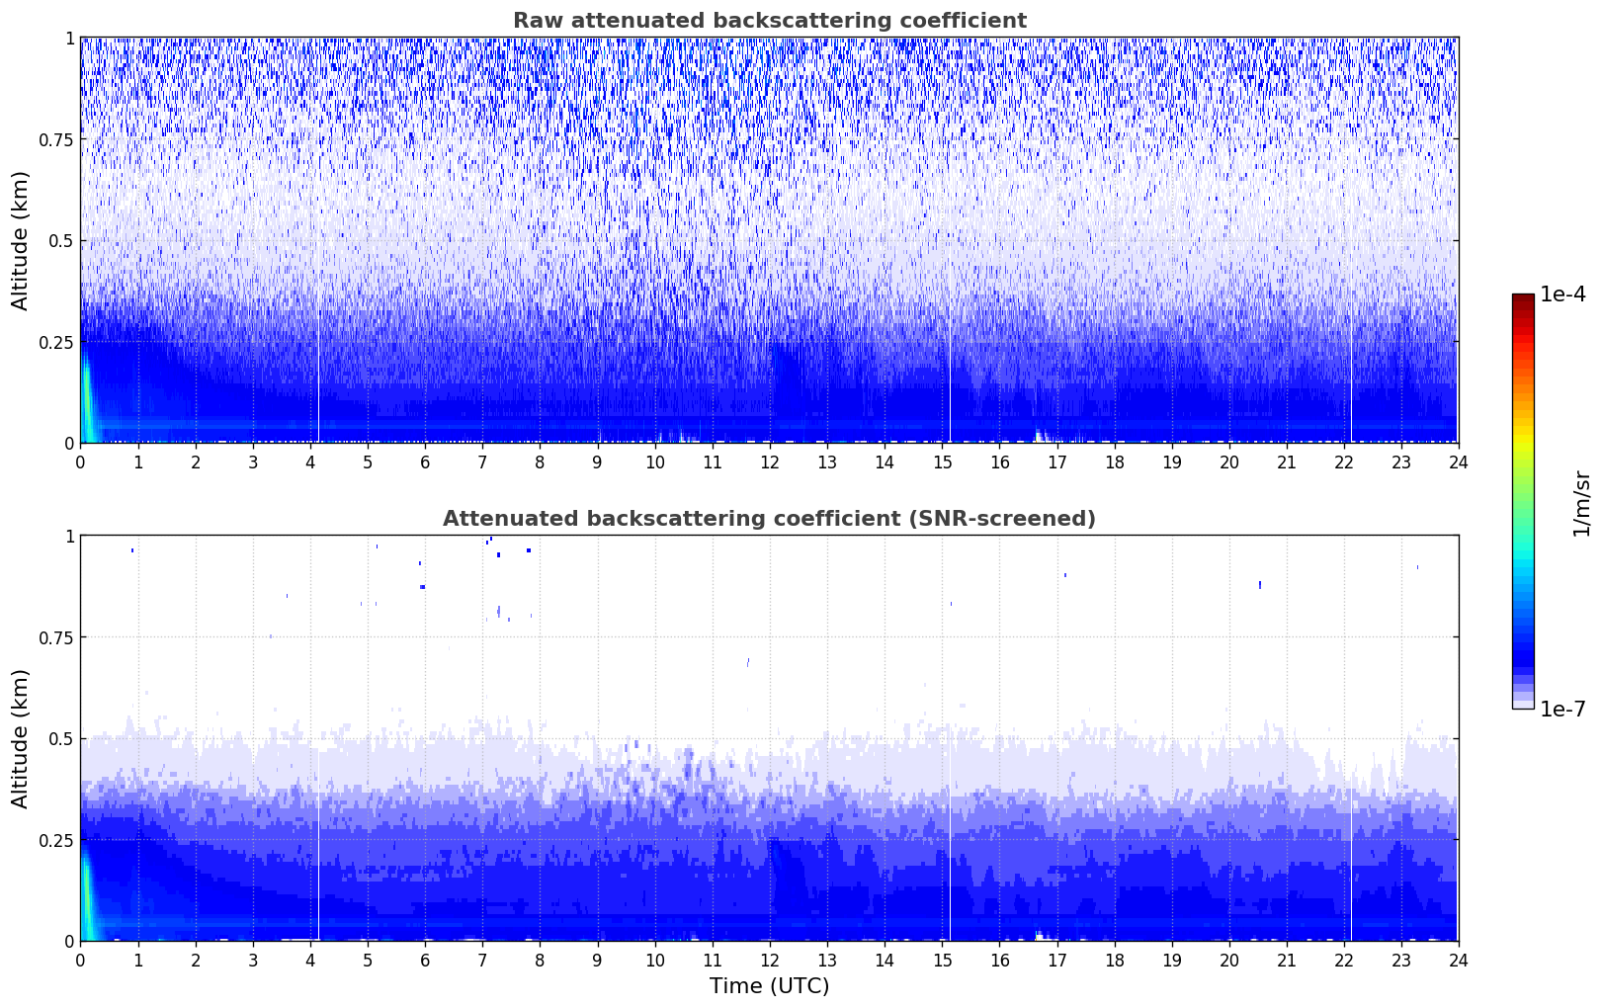Click the bright near-surface signal at hour 0 in upper plot
1602x1008 pixels.
click(x=87, y=400)
